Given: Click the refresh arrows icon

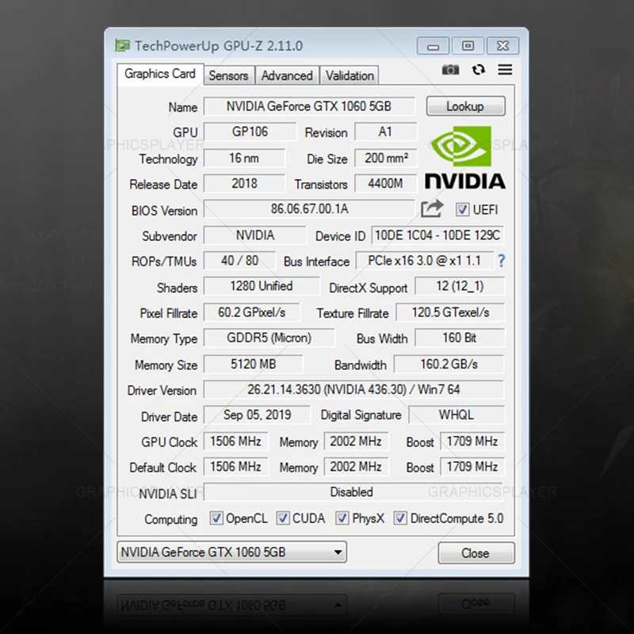Looking at the screenshot, I should (x=479, y=70).
